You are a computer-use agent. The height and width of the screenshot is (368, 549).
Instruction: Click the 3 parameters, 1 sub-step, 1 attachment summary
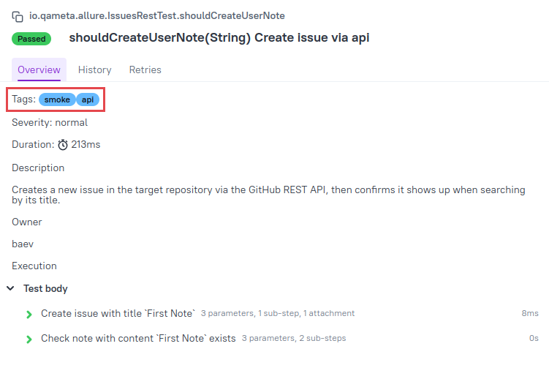coord(278,313)
